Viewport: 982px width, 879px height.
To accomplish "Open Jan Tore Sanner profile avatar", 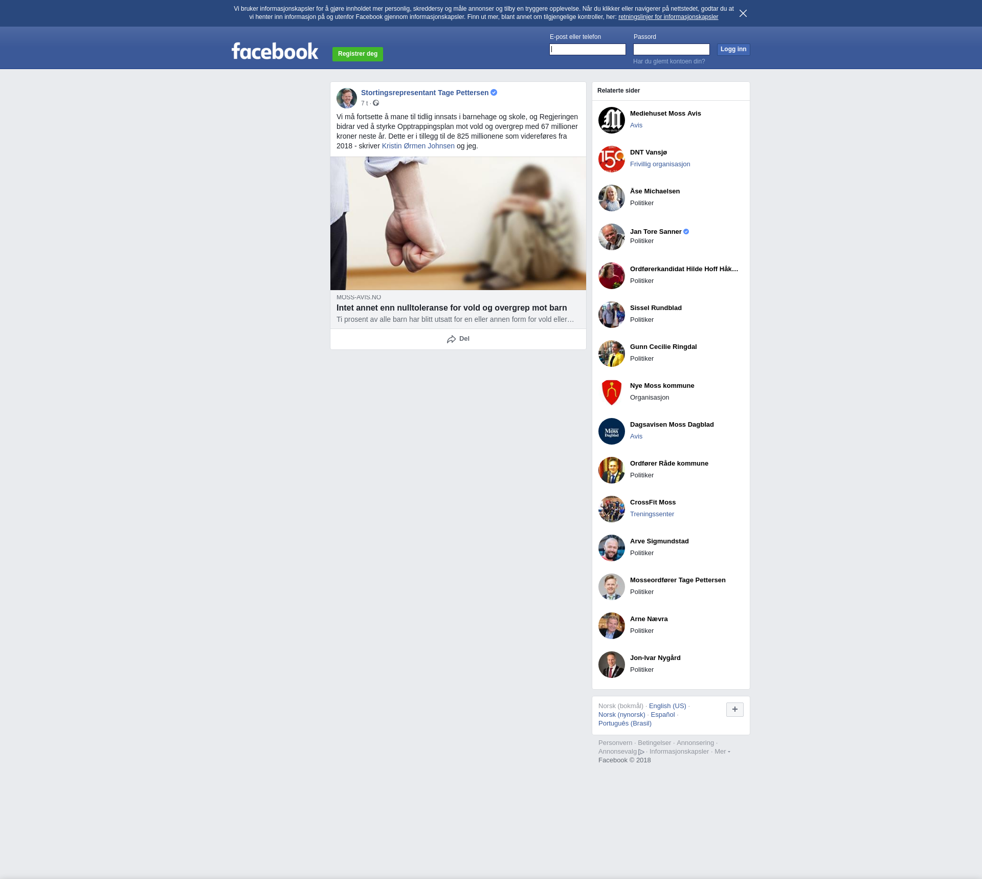I will point(612,237).
